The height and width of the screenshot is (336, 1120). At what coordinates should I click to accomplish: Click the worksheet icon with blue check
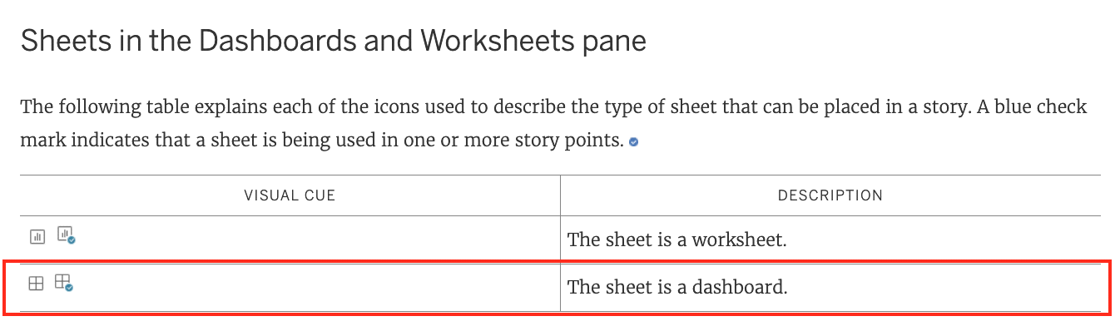(x=66, y=235)
